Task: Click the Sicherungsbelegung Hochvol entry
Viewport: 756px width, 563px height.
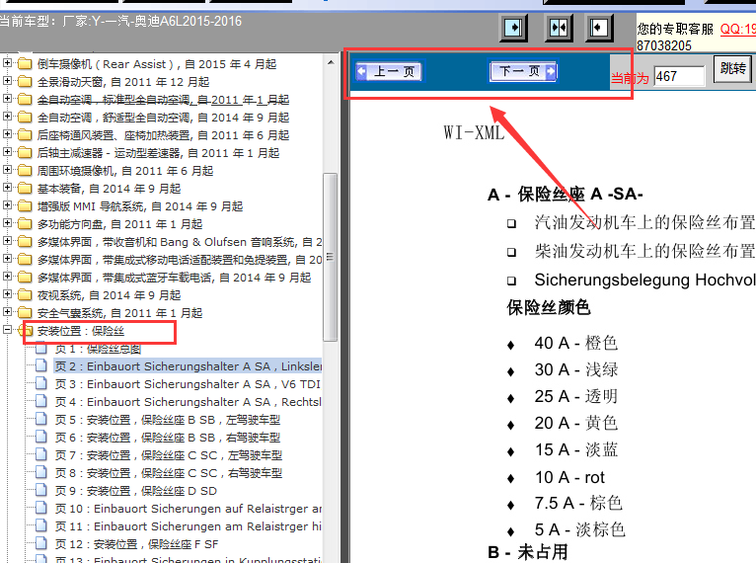Action: tap(644, 280)
